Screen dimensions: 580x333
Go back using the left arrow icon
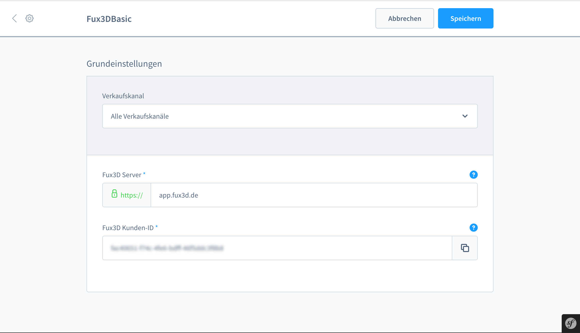[x=14, y=18]
